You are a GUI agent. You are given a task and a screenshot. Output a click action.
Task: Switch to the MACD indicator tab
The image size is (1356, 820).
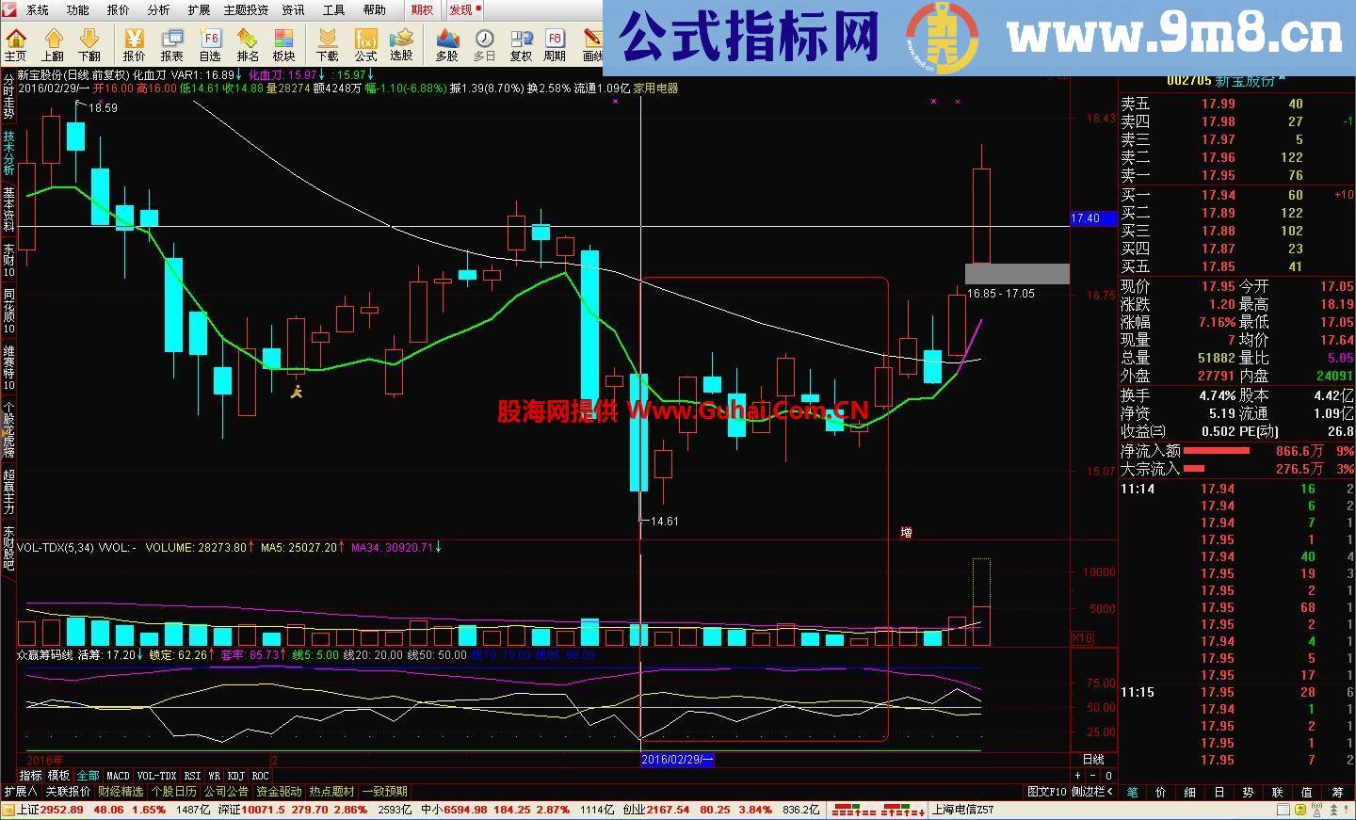click(x=118, y=775)
